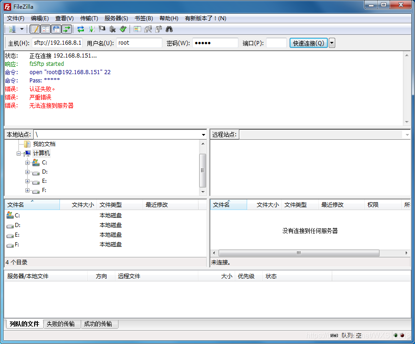Image resolution: width=415 pixels, height=344 pixels.
Task: Select the E: drive icon in the file list
Action: click(x=10, y=235)
